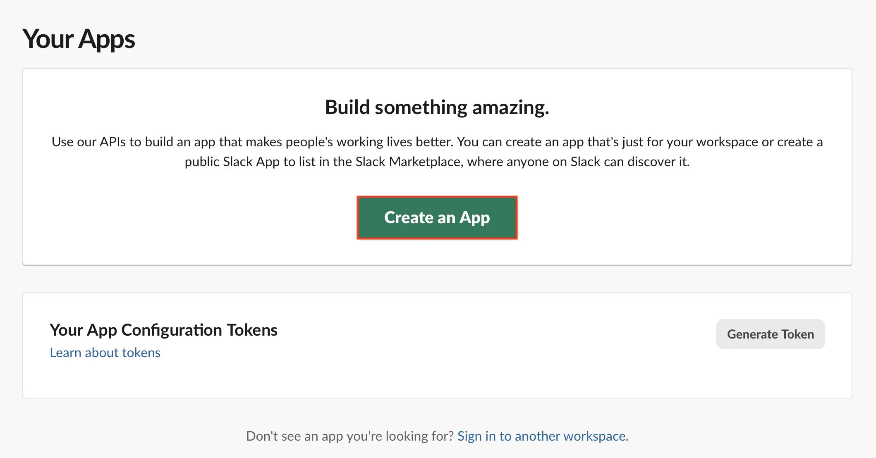Navigate to tokens documentation via the link
The width and height of the screenshot is (876, 458).
(105, 353)
